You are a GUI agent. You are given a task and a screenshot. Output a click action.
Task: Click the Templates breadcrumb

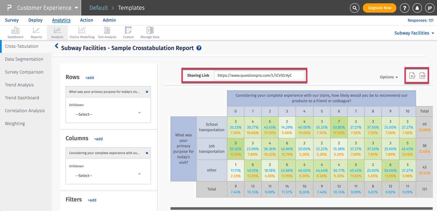131,8
